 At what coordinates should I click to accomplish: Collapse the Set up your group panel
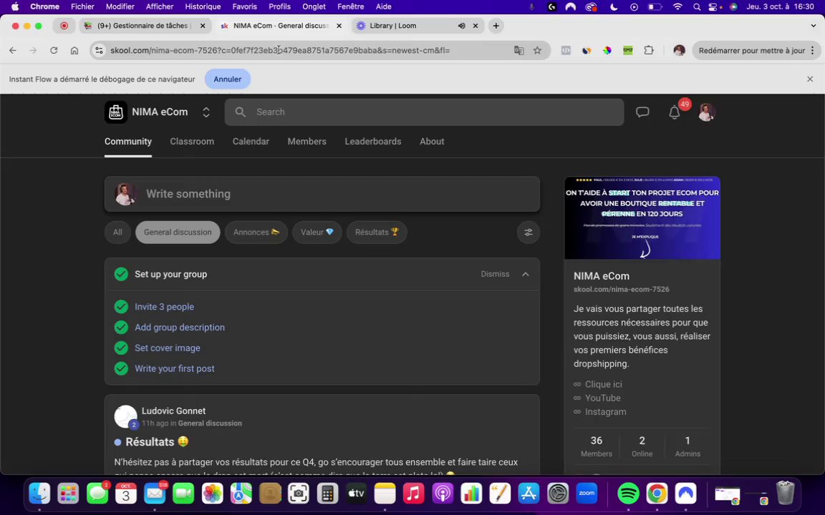(x=525, y=275)
